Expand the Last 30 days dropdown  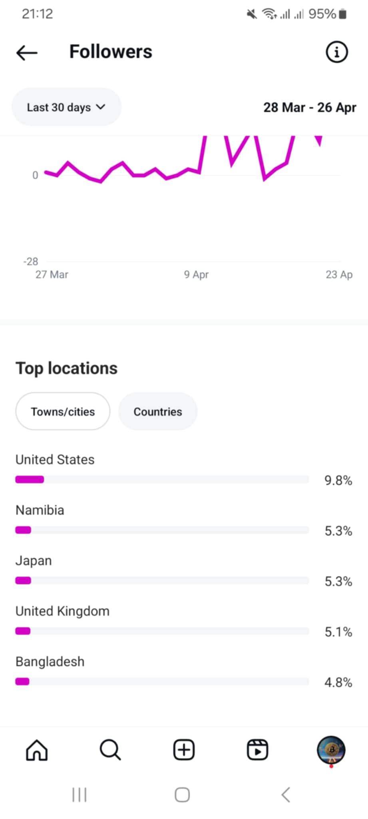[x=66, y=107]
